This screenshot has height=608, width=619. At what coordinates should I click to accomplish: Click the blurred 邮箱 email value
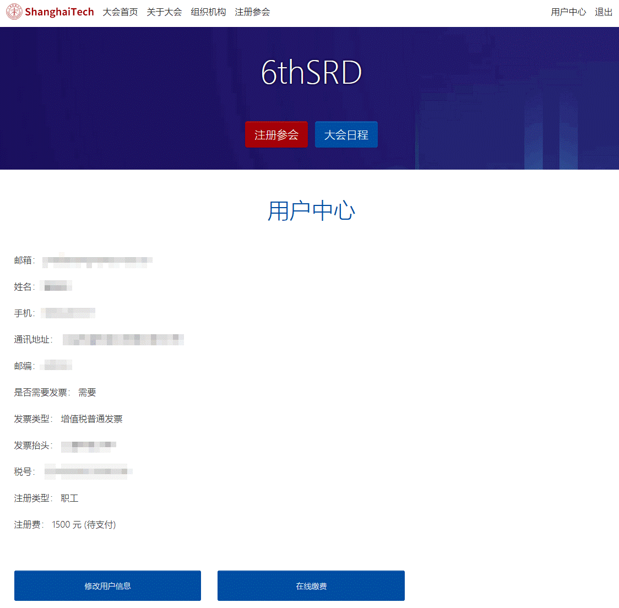coord(97,260)
